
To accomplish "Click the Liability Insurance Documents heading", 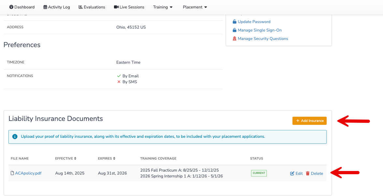I will pyautogui.click(x=56, y=119).
